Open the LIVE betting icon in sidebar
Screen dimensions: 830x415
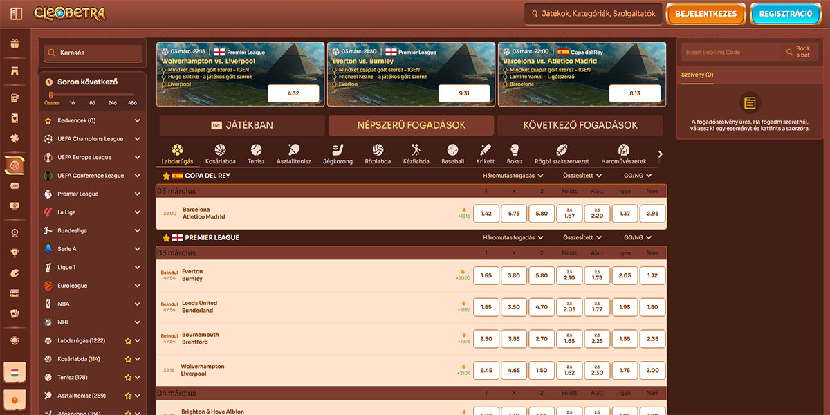[x=15, y=186]
